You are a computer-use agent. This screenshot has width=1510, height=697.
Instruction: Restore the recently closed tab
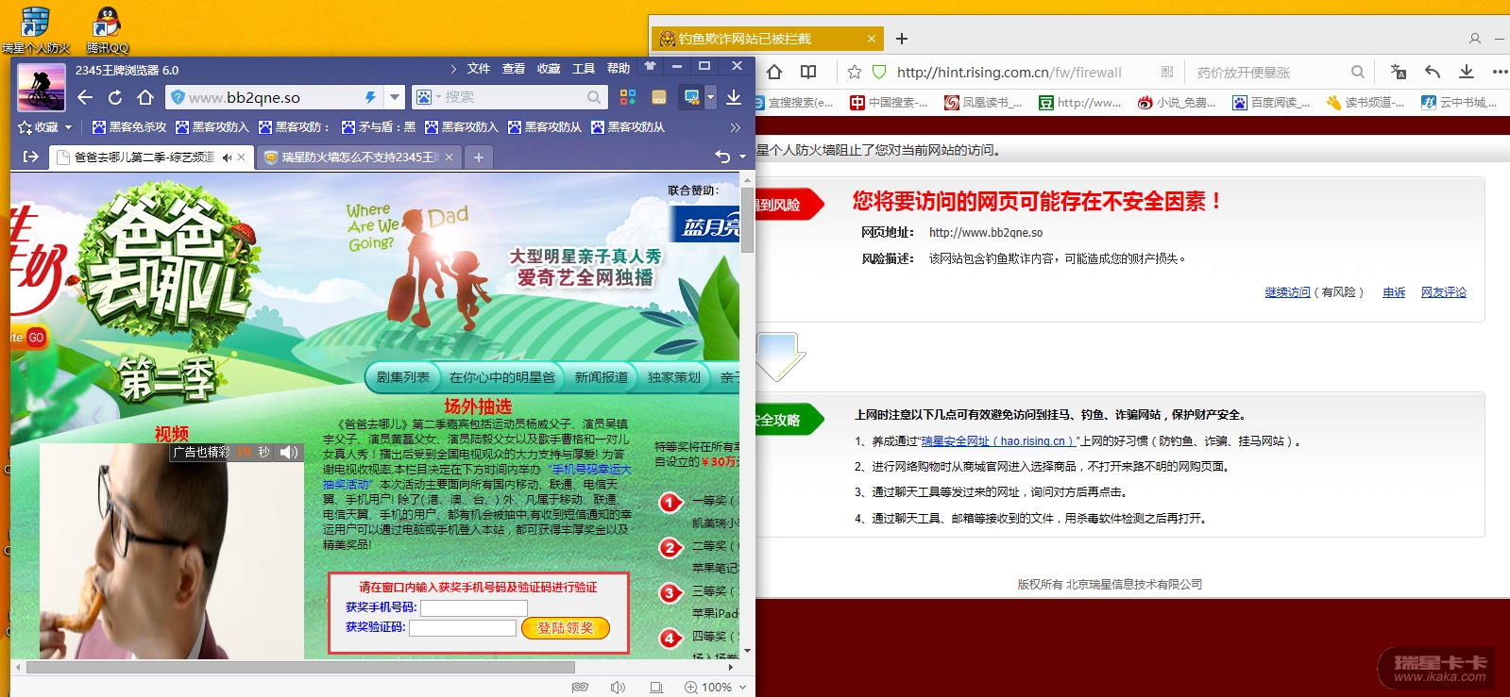pos(722,157)
